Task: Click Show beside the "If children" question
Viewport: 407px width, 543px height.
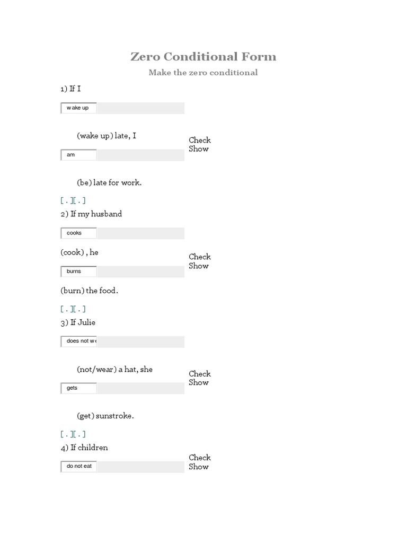Action: 199,467
